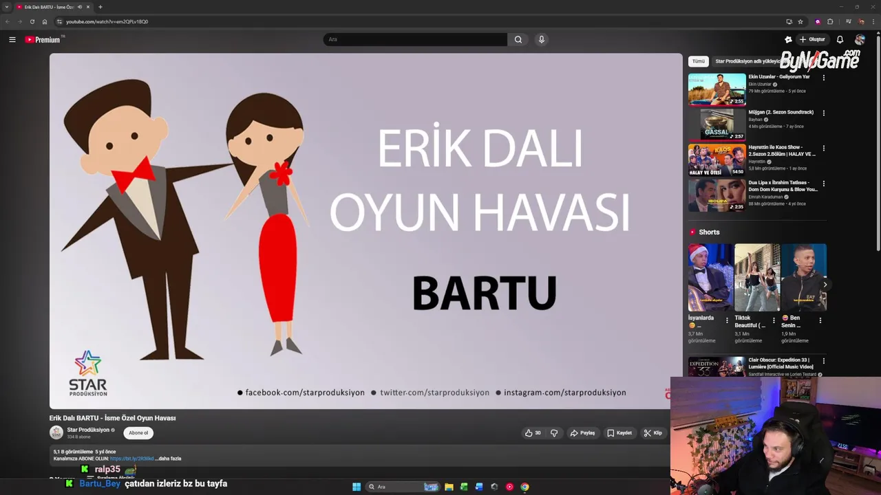881x495 pixels.
Task: Click the browser address bar URL
Action: [107, 21]
